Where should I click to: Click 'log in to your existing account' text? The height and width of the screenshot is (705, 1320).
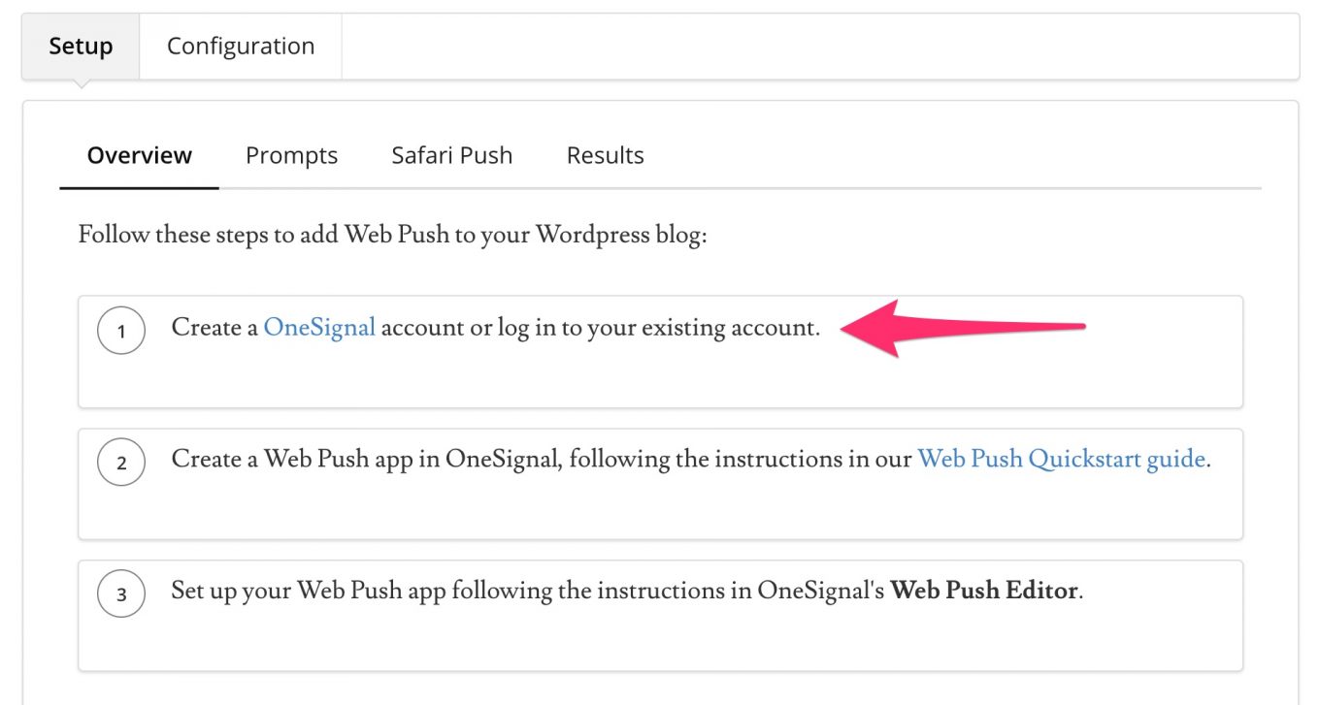(x=658, y=328)
